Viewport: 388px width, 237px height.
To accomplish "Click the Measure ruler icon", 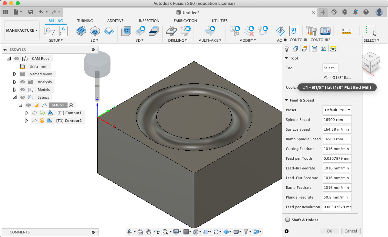I will pos(346,31).
